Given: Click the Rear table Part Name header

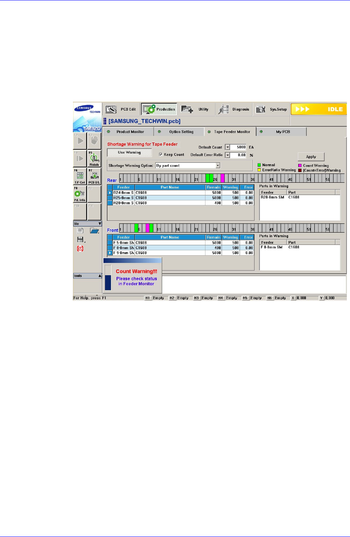Looking at the screenshot, I should [170, 187].
